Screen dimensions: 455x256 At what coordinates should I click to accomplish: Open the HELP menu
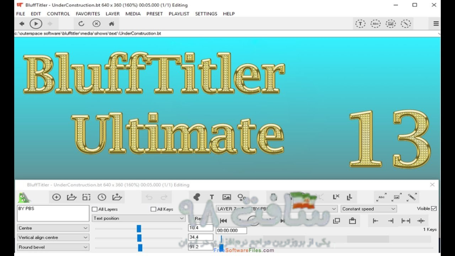click(x=229, y=14)
